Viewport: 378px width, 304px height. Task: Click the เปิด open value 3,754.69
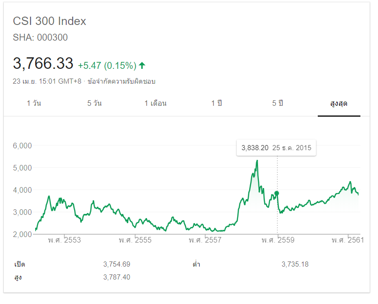click(117, 264)
